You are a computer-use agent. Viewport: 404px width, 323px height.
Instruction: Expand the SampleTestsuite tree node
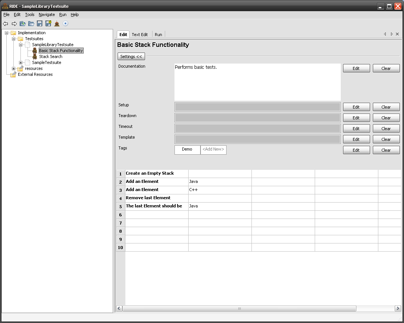21,62
